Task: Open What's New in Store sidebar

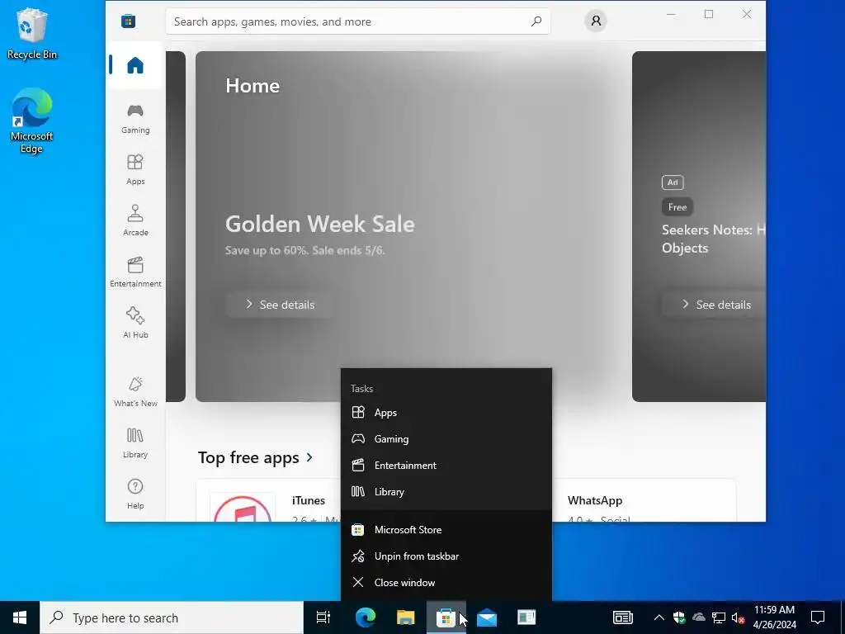Action: [x=135, y=392]
